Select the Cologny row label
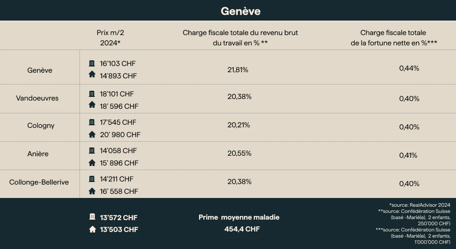Image resolution: width=456 pixels, height=249 pixels. (x=41, y=125)
